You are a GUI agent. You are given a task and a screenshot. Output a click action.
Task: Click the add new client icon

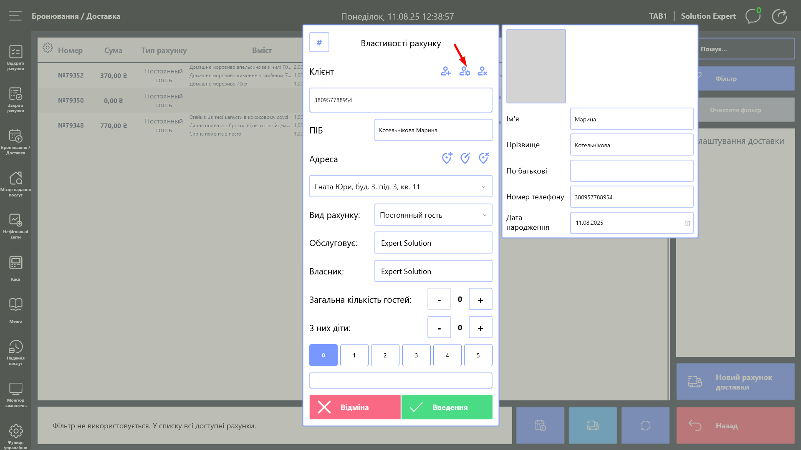click(445, 71)
